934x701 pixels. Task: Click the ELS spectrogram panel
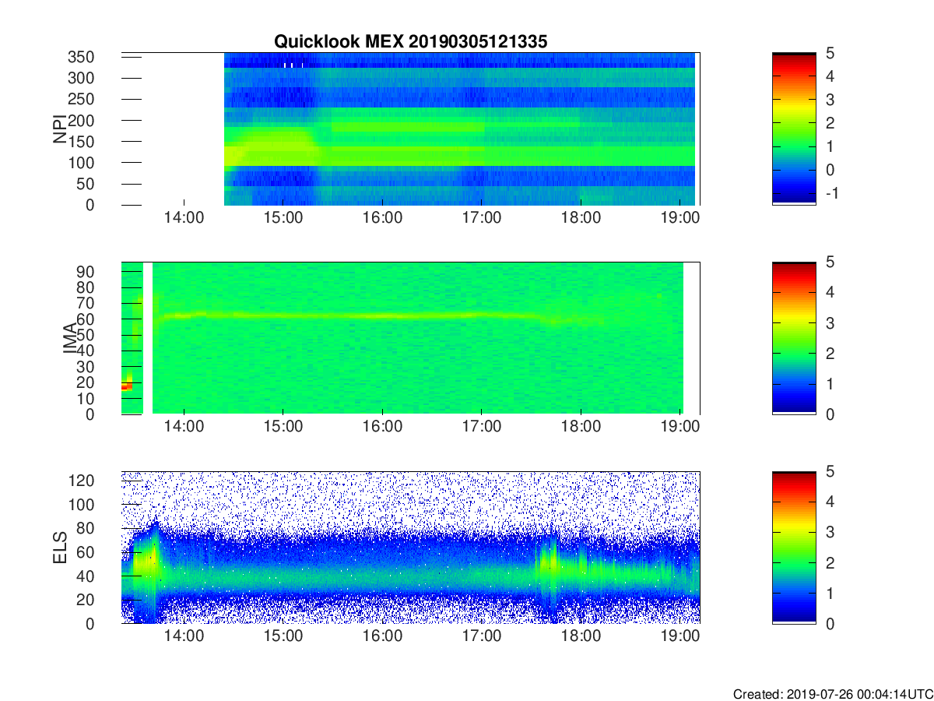(x=410, y=548)
